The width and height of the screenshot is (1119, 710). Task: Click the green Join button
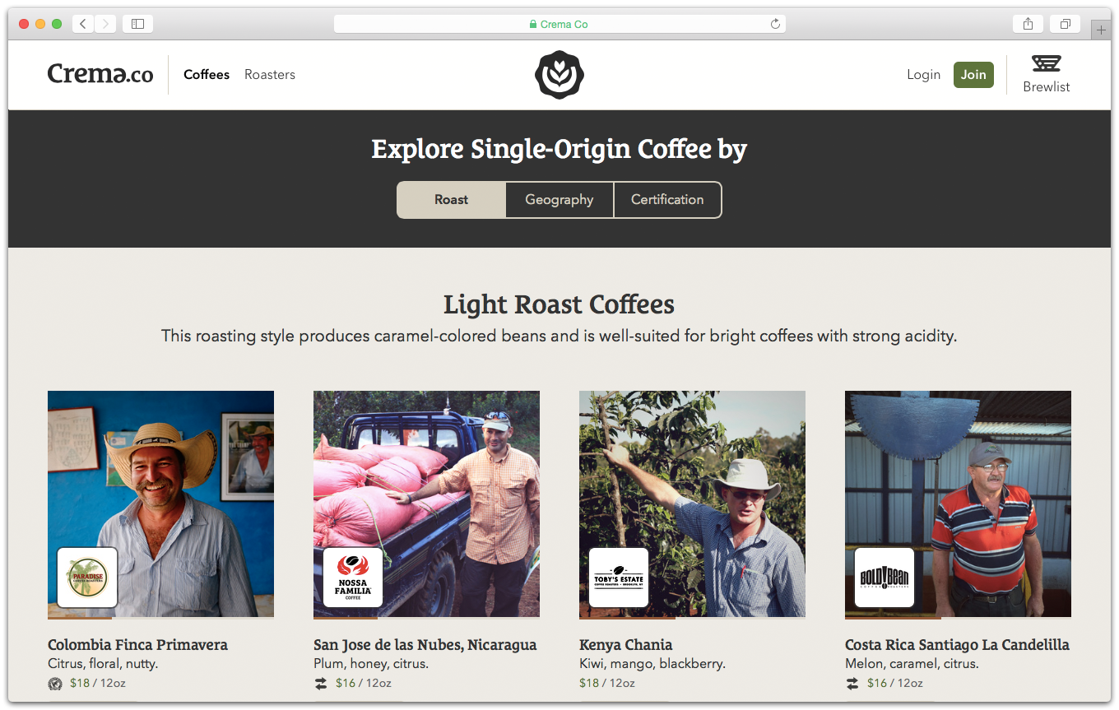click(x=973, y=74)
